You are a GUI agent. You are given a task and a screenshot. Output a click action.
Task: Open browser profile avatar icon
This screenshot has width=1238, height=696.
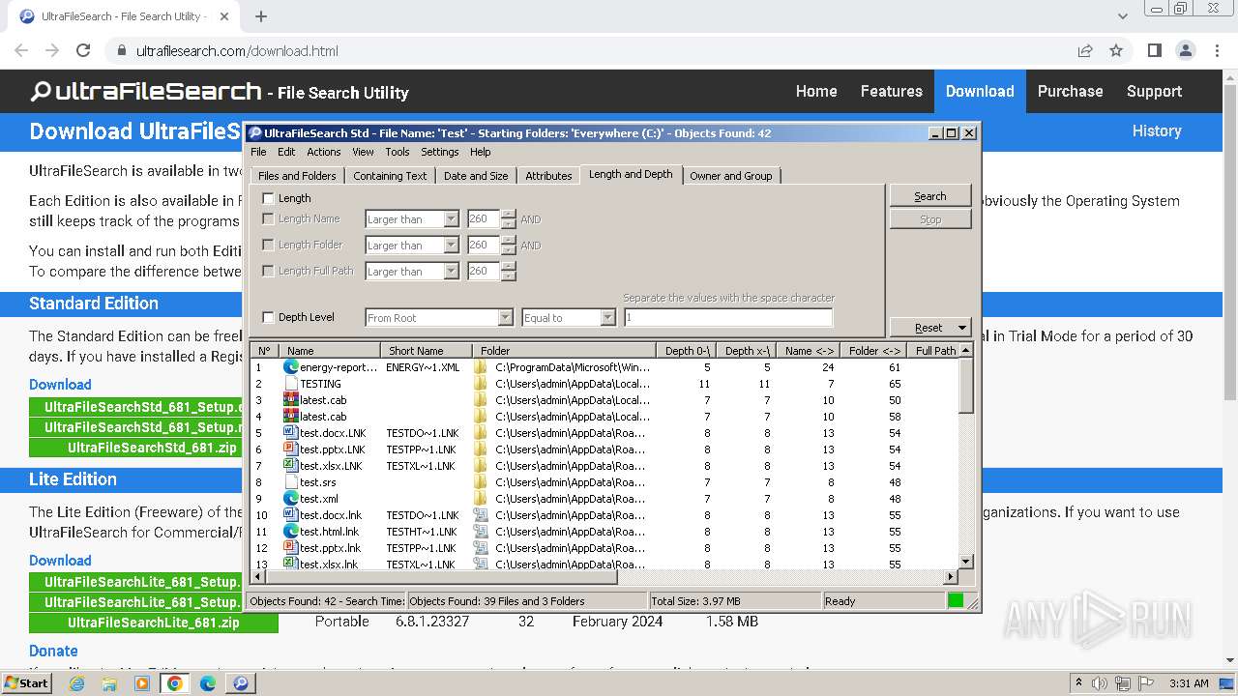[1186, 50]
